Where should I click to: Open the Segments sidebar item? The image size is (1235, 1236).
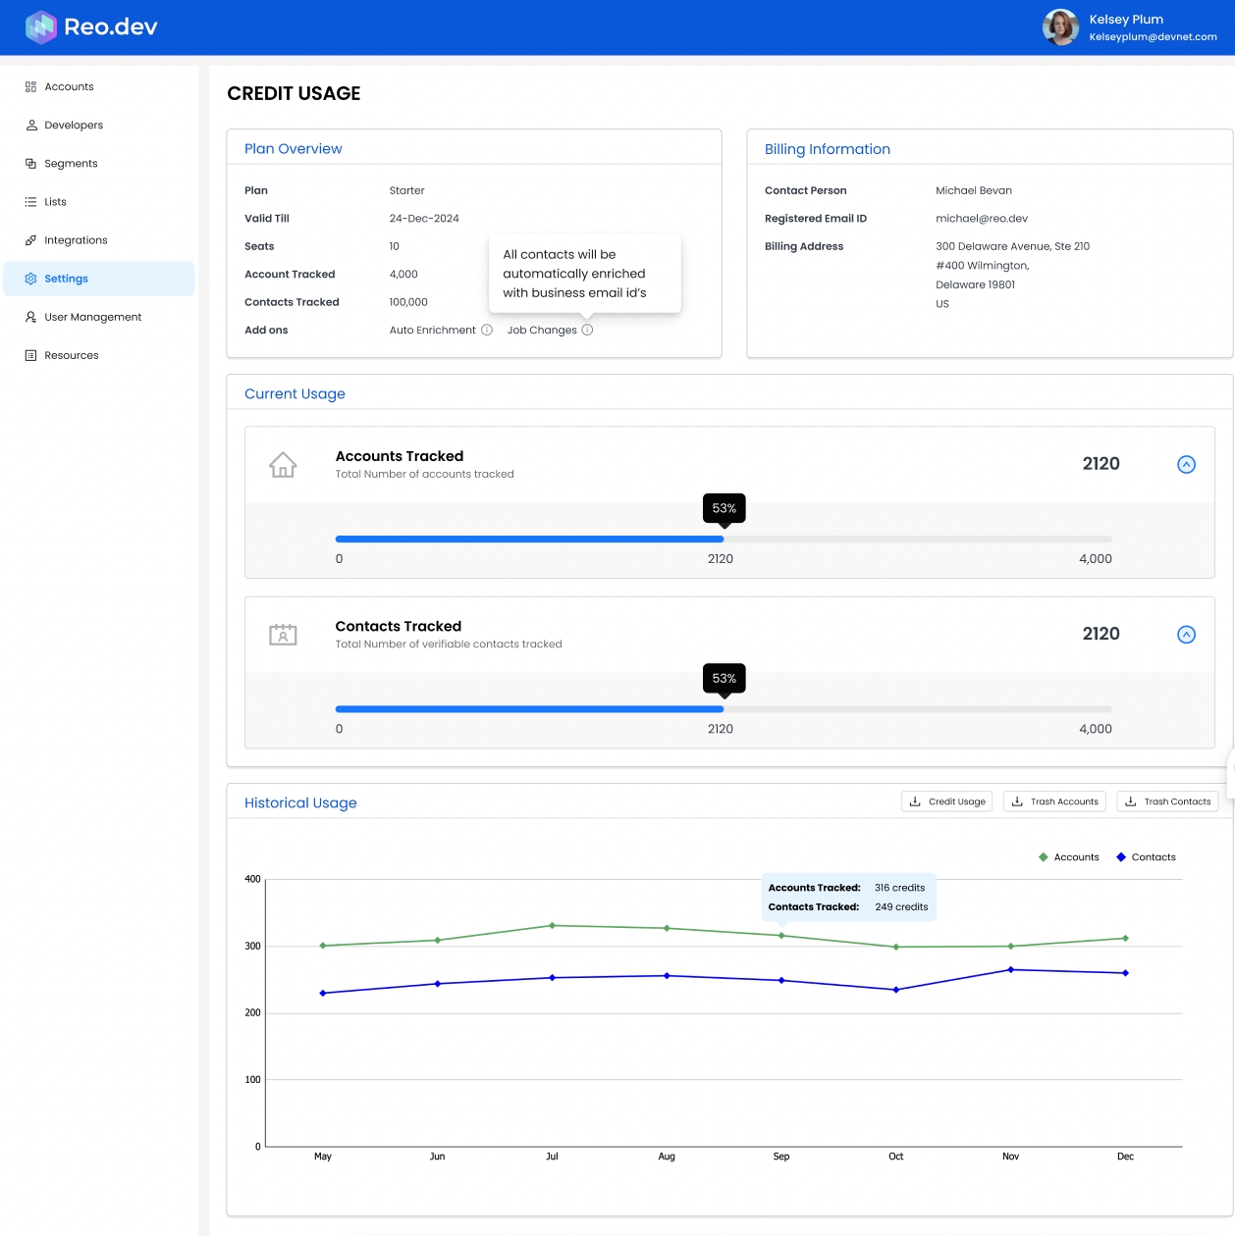pos(71,164)
